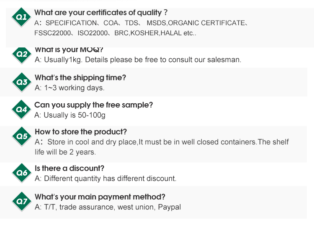
Task: Click the green Q1 diamond badge
Action: [x=21, y=17]
